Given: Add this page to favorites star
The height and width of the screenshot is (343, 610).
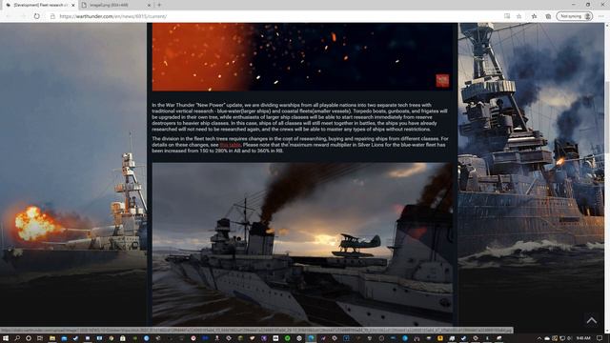Looking at the screenshot, I should [x=518, y=16].
